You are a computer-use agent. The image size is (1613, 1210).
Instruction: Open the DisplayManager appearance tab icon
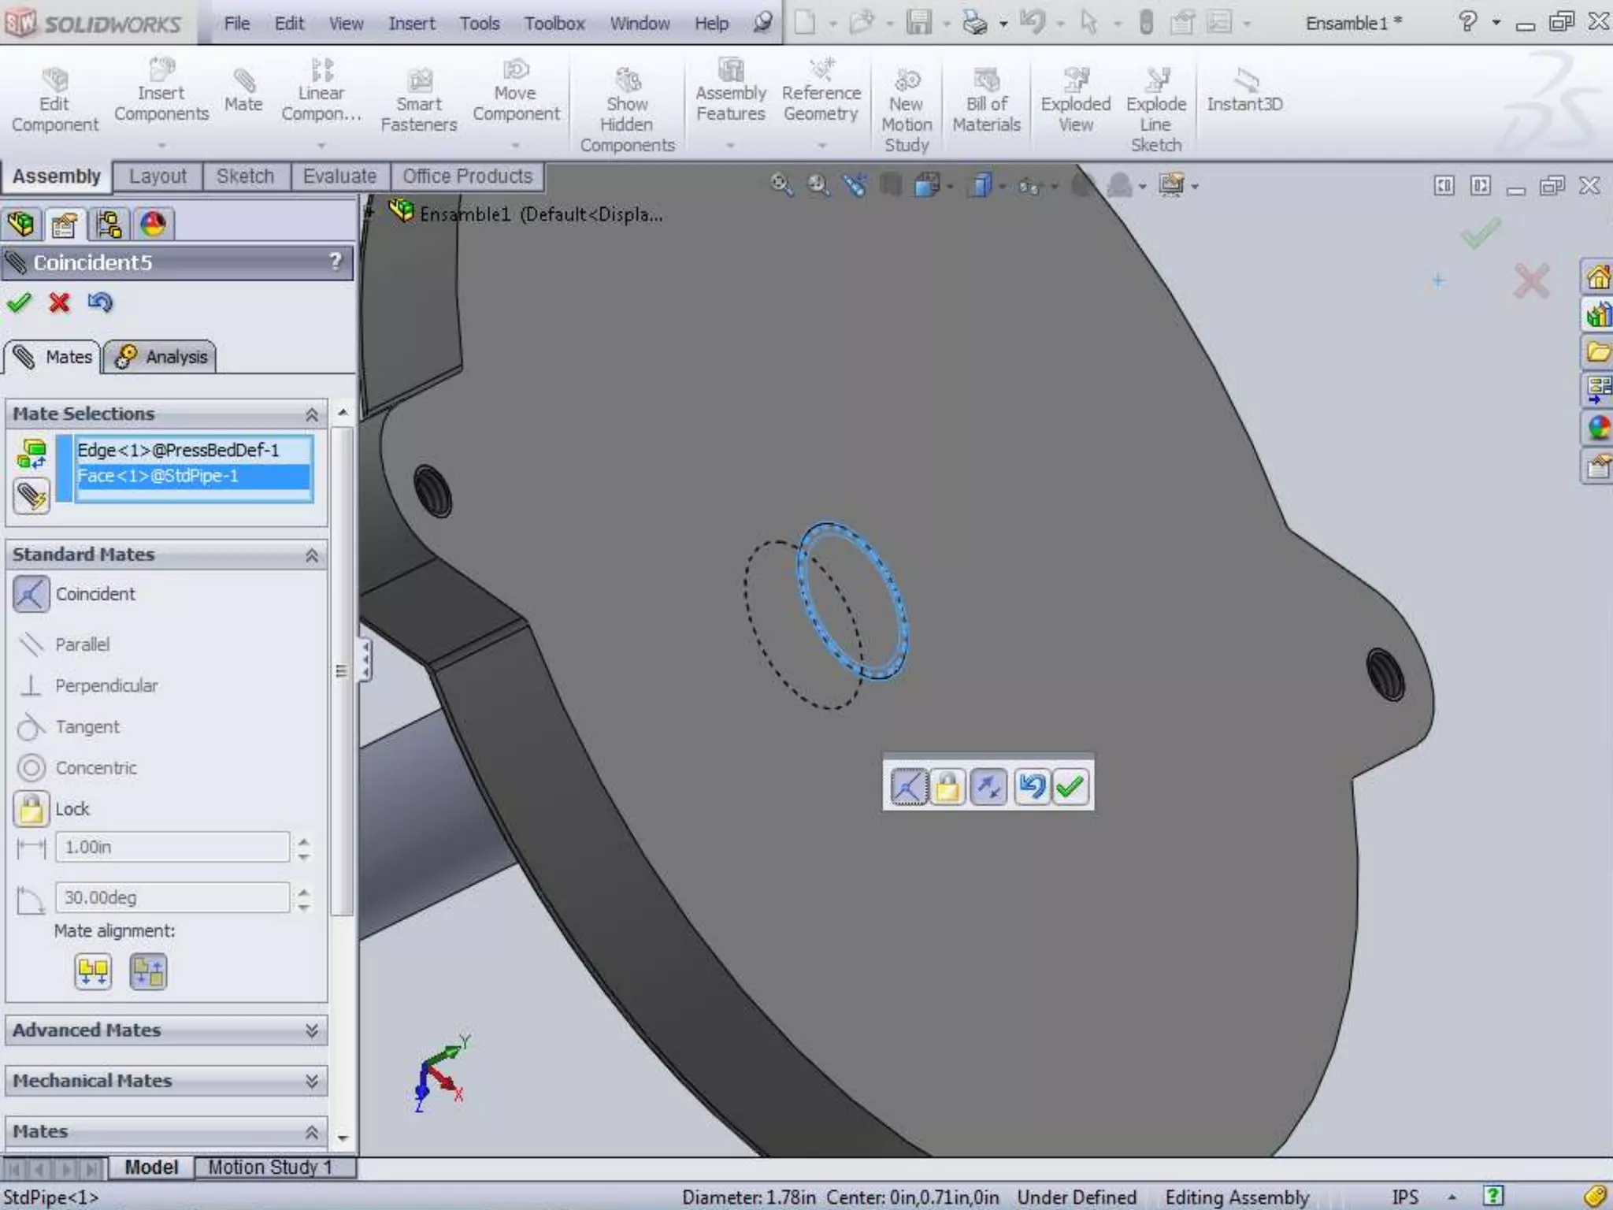click(153, 225)
